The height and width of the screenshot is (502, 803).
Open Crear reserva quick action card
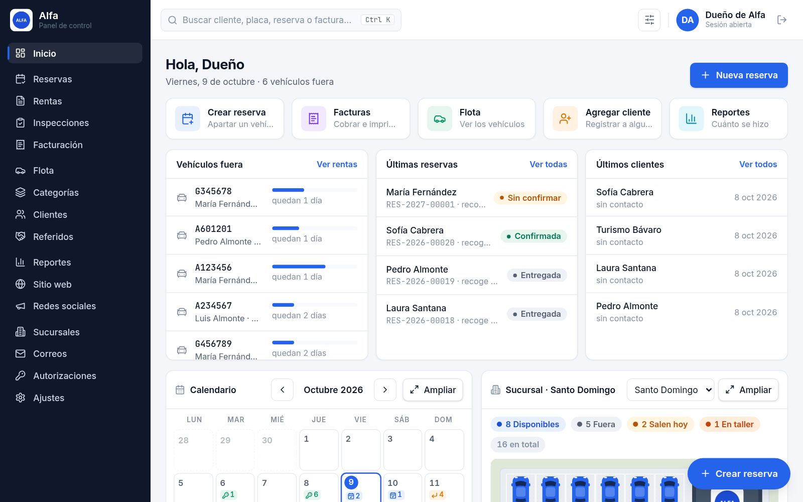click(x=225, y=118)
